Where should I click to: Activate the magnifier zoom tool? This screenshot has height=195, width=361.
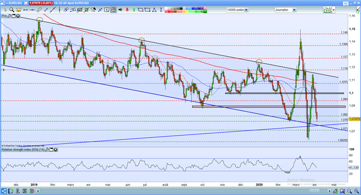tap(12, 10)
